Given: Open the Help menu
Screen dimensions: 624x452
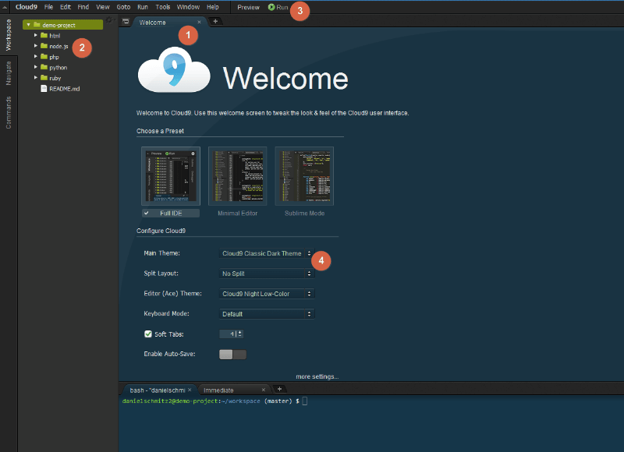Looking at the screenshot, I should [212, 7].
